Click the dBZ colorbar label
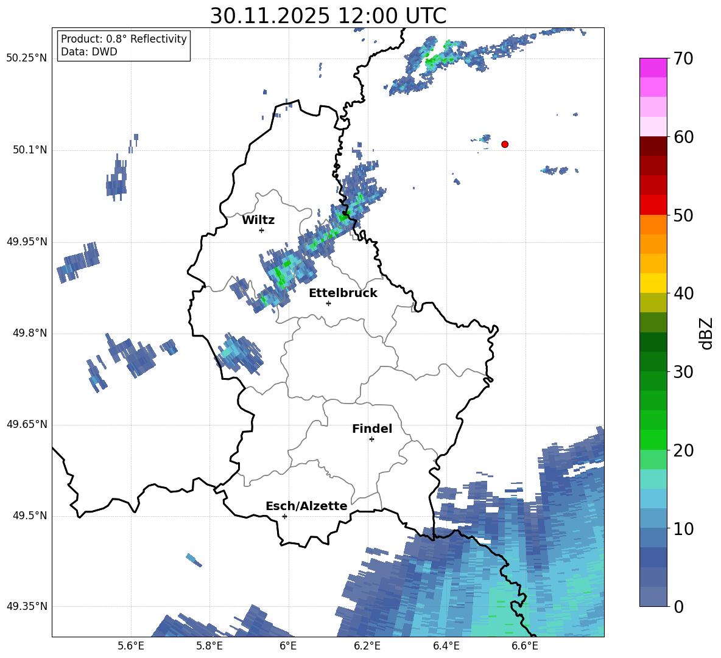The image size is (721, 658). point(705,333)
